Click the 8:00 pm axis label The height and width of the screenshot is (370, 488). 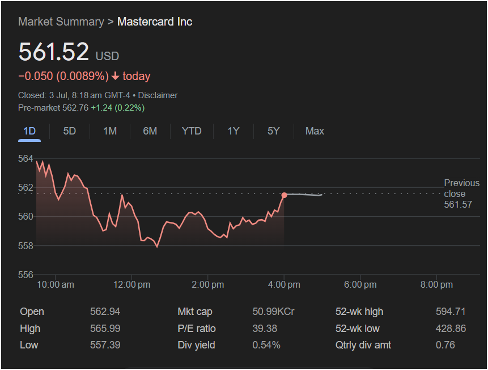(x=436, y=284)
